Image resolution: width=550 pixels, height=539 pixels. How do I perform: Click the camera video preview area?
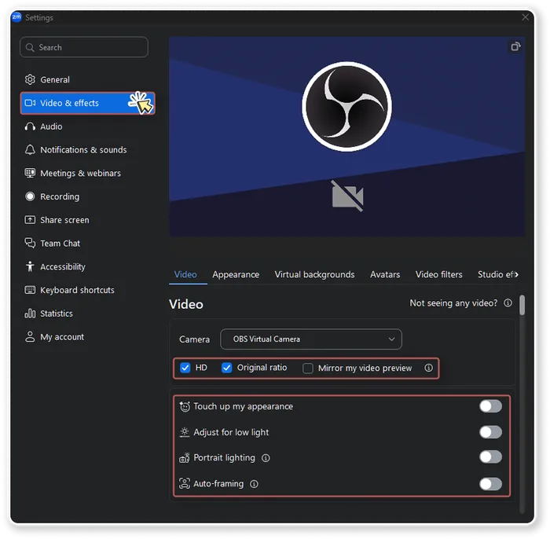[x=347, y=137]
